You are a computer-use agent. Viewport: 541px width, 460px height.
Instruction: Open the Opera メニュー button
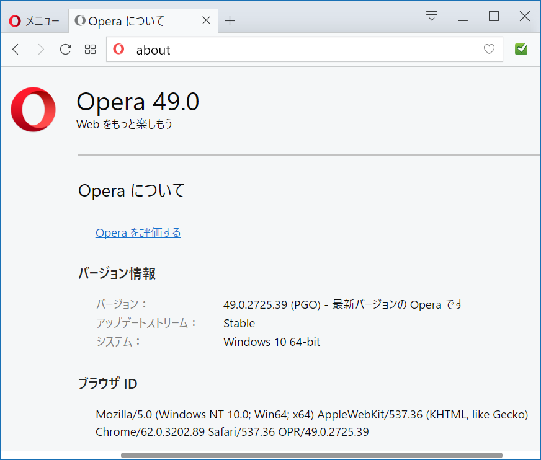[34, 21]
